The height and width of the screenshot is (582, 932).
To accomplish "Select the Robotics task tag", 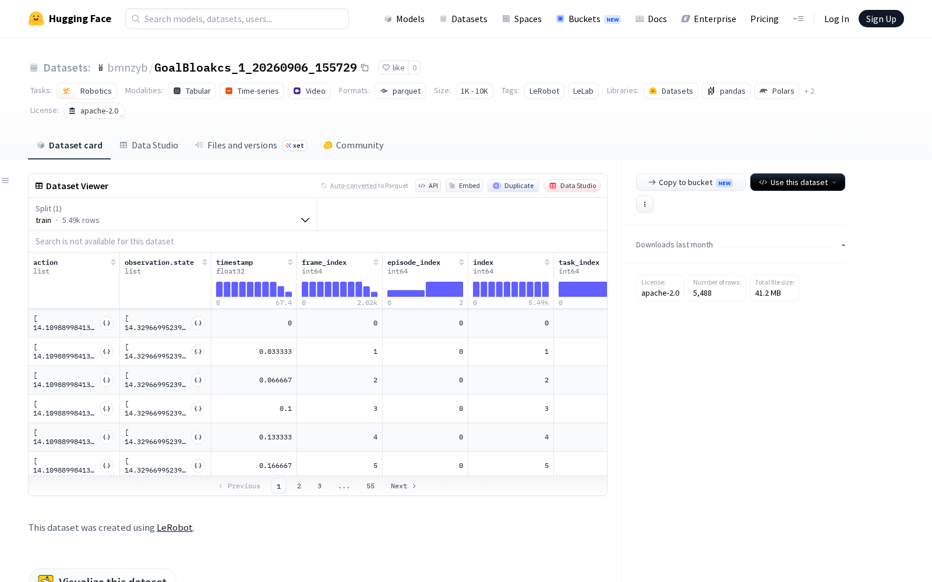I will coord(87,91).
